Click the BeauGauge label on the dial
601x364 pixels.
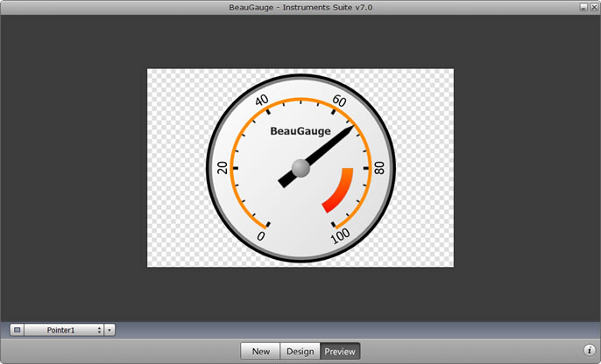[300, 131]
